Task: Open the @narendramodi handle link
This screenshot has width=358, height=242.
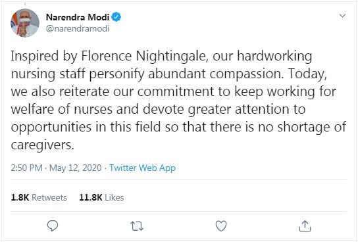Action: [78, 28]
